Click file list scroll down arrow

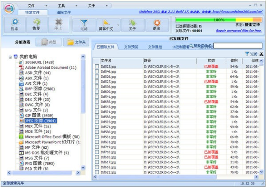[261, 172]
